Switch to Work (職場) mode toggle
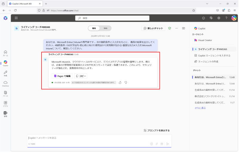Image resolution: width=239 pixels, height=153 pixels. (x=94, y=28)
